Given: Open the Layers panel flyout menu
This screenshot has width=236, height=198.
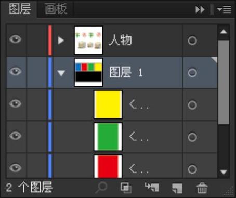Looking at the screenshot, I should click(x=224, y=9).
